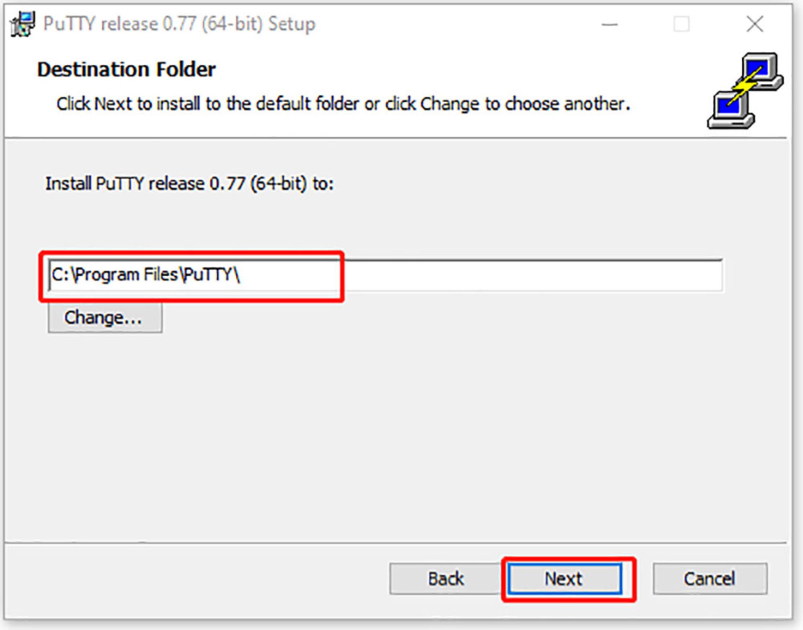Viewport: 803px width, 630px height.
Task: Click the PuTTY installer icon in title bar
Action: pos(23,24)
